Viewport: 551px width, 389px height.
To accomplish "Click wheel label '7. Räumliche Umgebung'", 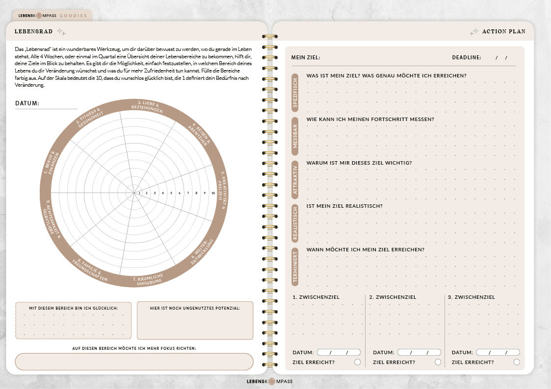I will coord(148,280).
